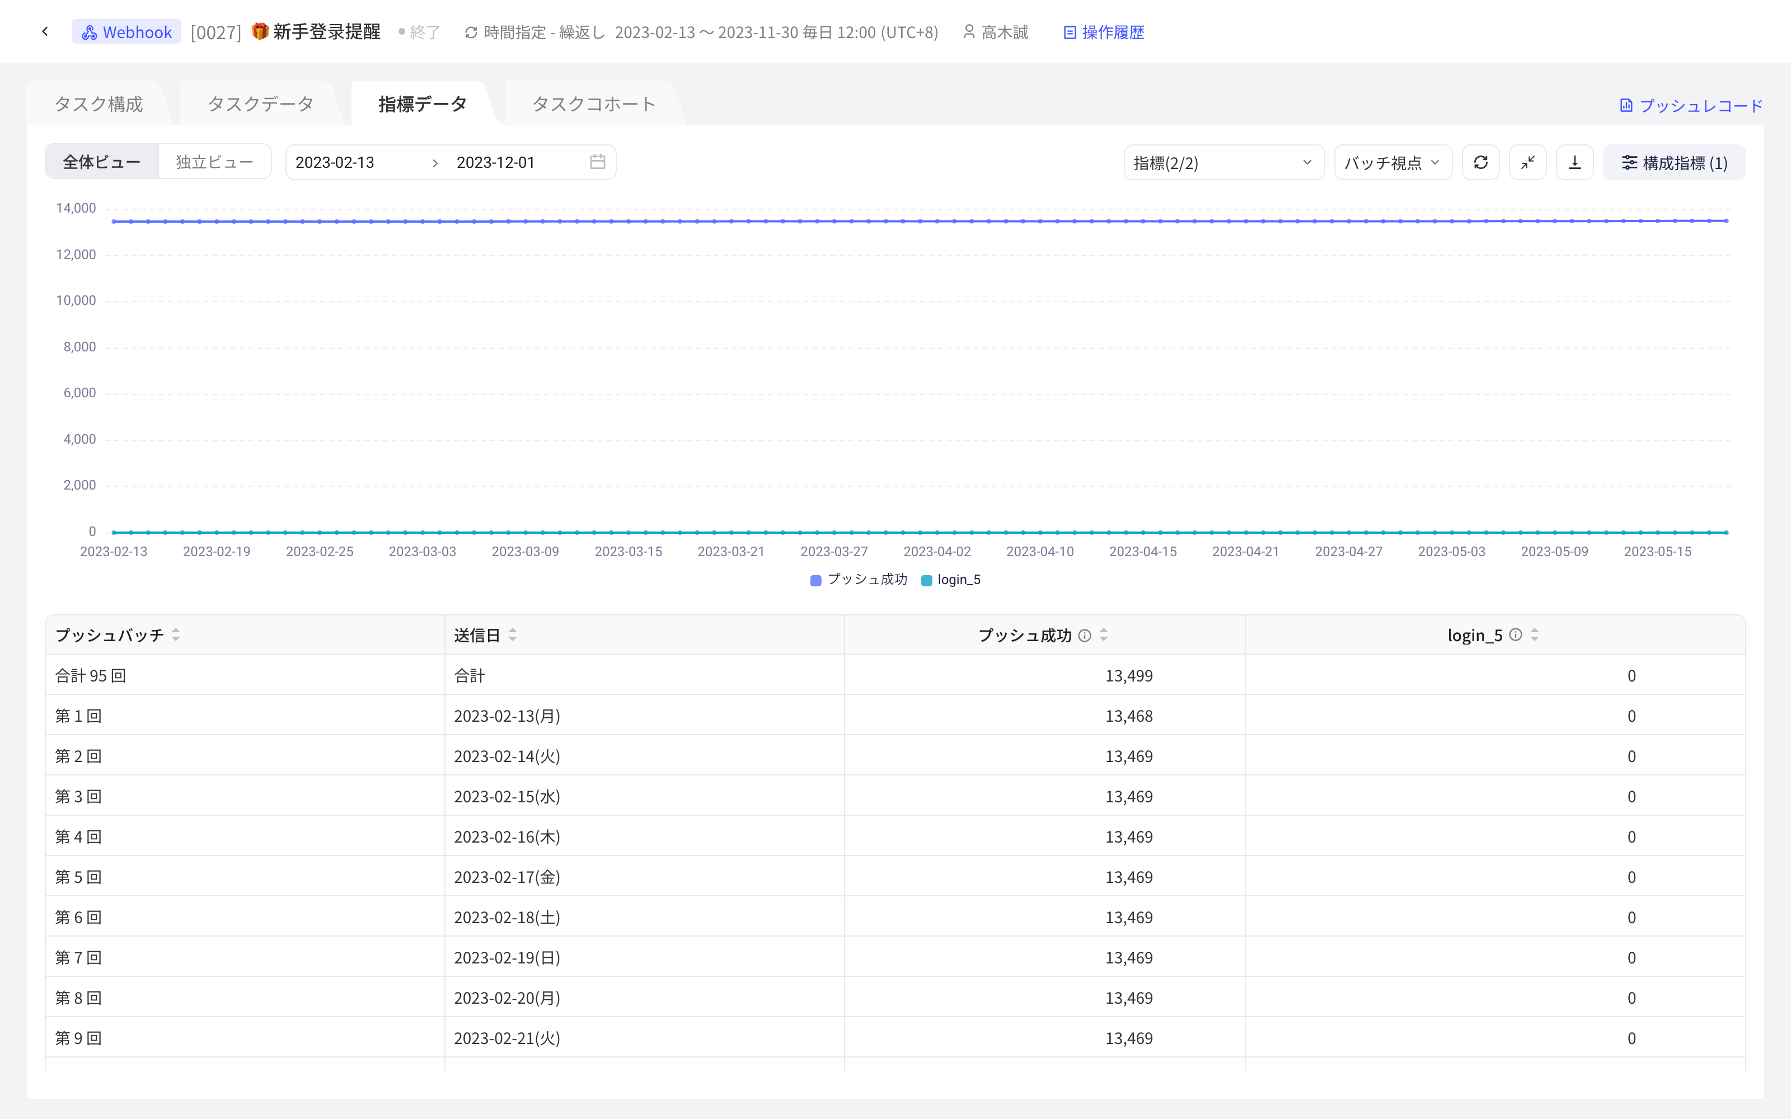Screen dimensions: 1791x1119
Task: Open 操作履歴 operation history link
Action: click(1104, 32)
